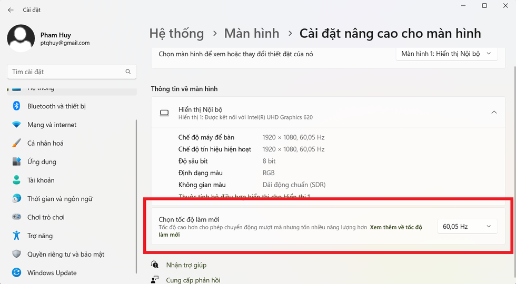516x284 pixels.
Task: Click the gamepad icon for Chơi trò chơi
Action: point(16,217)
